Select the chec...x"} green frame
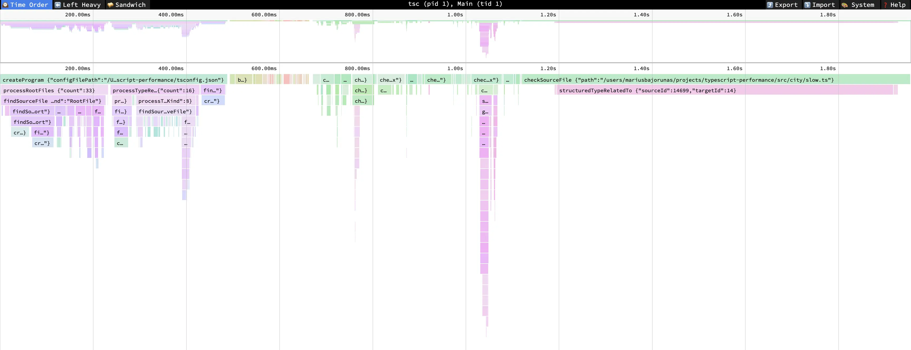The height and width of the screenshot is (350, 911). tap(486, 80)
